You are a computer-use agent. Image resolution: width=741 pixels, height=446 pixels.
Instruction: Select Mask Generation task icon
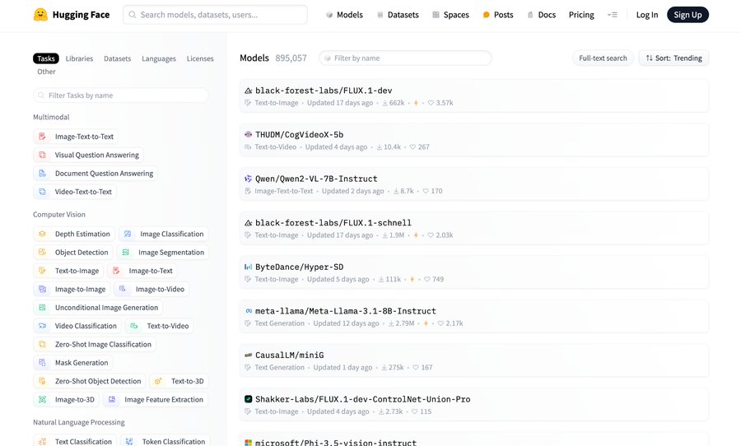tap(42, 363)
